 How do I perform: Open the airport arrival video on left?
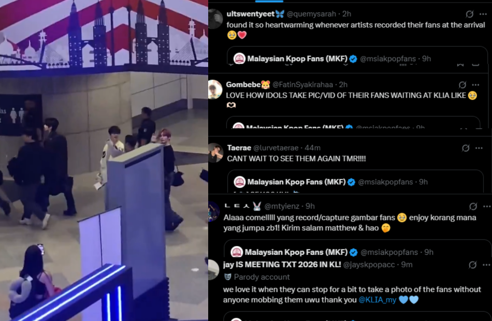coord(104,160)
